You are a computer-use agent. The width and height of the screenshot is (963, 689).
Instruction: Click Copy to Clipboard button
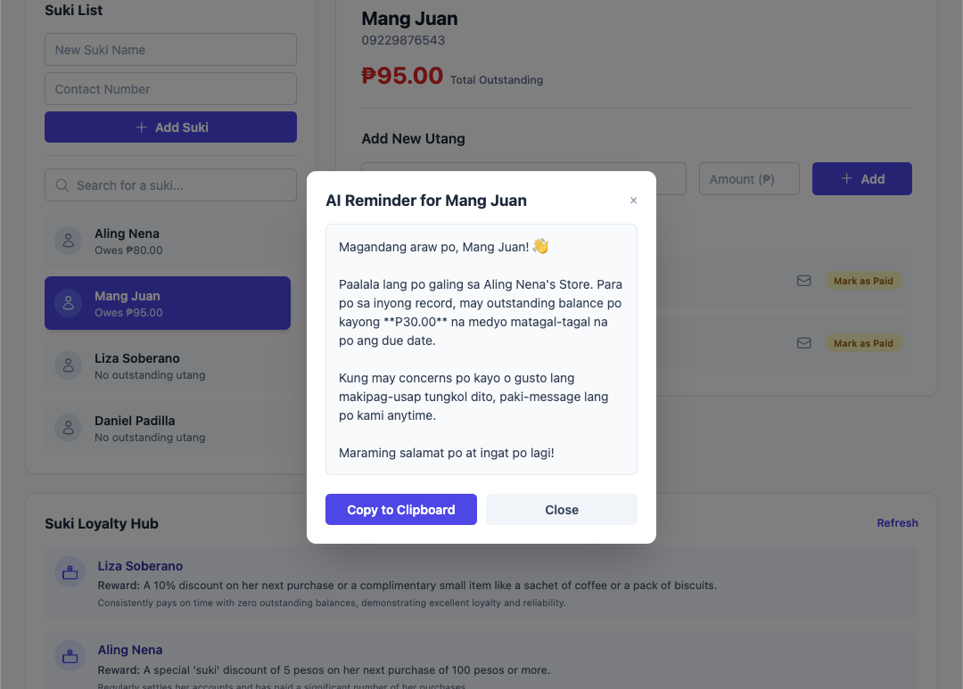pos(400,510)
